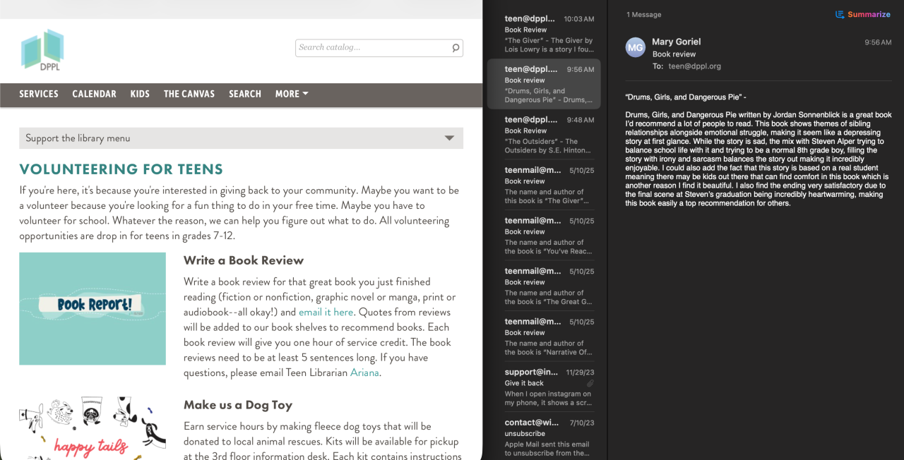Open the CALENDAR menu item
The image size is (904, 460).
[x=94, y=94]
